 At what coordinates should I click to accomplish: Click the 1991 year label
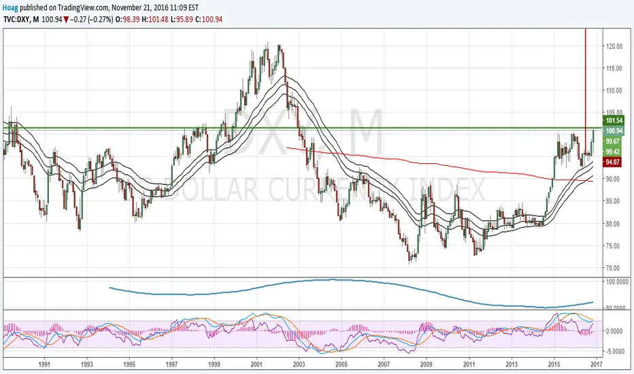click(x=44, y=364)
